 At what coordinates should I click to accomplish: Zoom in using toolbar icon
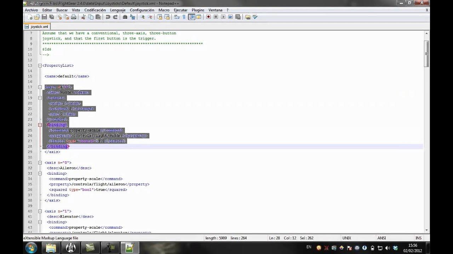click(143, 17)
